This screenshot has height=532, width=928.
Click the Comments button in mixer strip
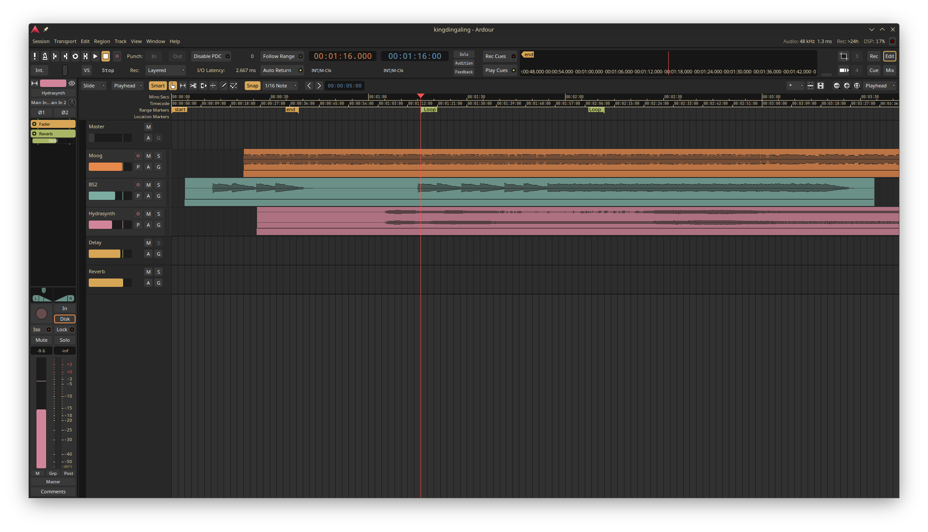(x=53, y=492)
